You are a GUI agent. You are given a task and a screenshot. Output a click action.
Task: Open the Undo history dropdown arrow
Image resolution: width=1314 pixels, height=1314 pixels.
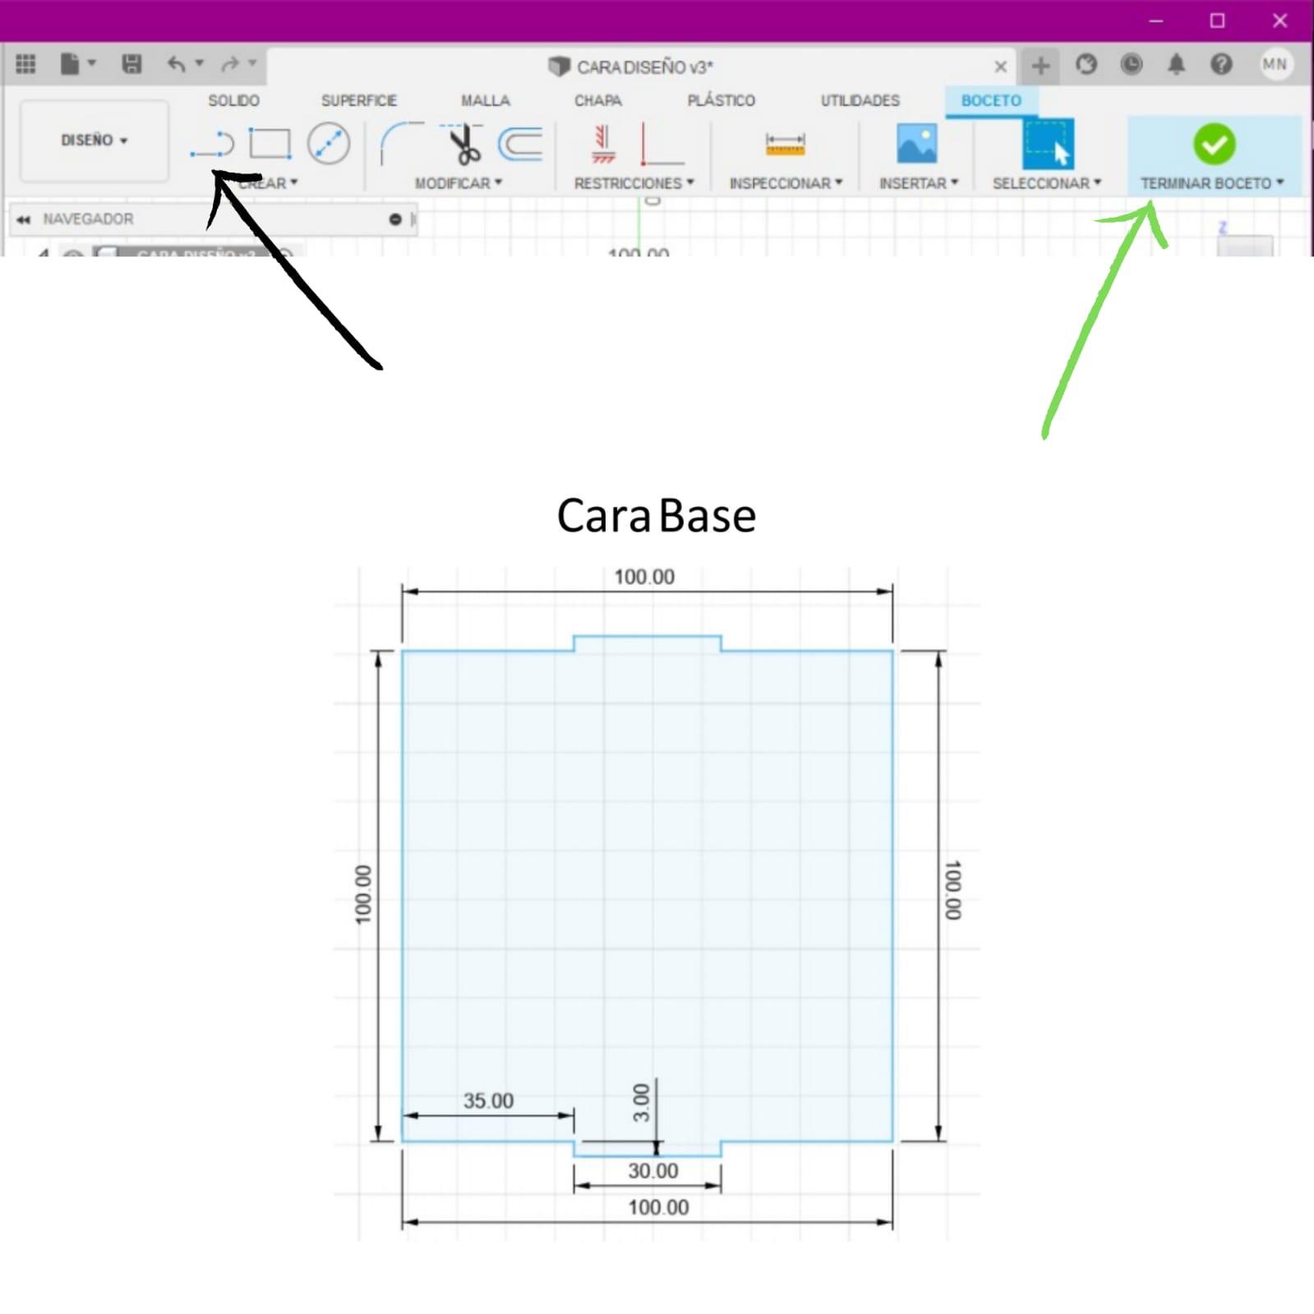pos(199,62)
